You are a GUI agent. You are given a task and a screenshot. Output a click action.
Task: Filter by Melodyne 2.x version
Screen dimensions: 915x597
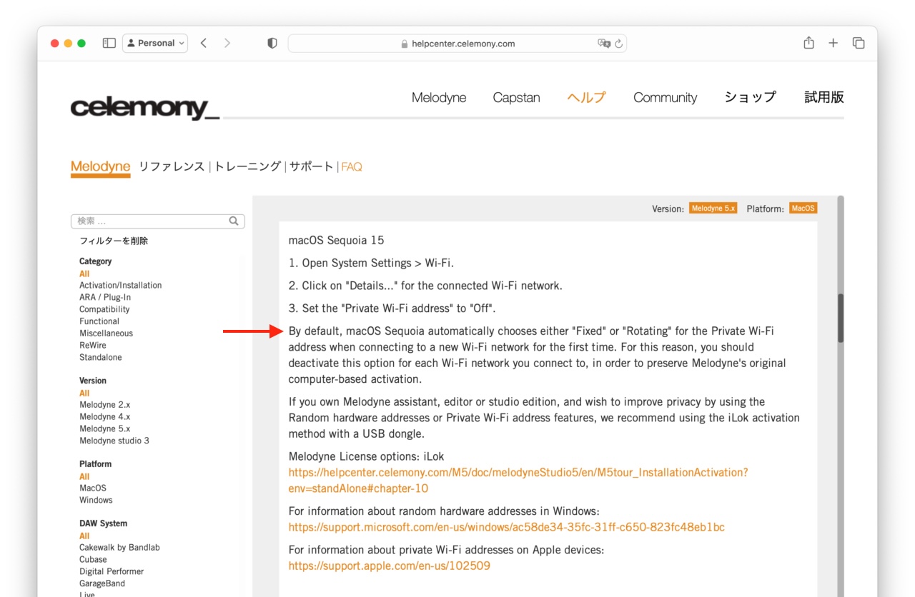104,405
